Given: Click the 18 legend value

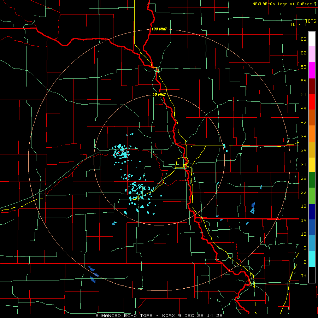Looking at the screenshot, I should [304, 206].
